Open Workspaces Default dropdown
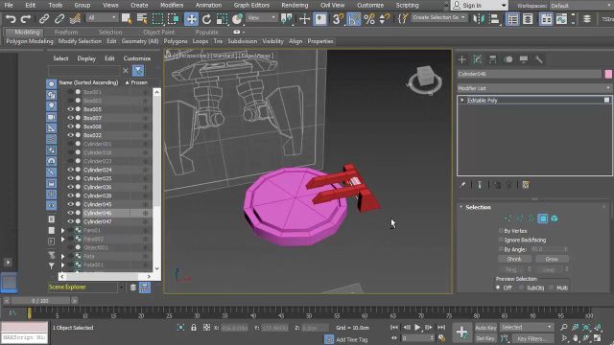This screenshot has height=345, width=614. [x=581, y=6]
